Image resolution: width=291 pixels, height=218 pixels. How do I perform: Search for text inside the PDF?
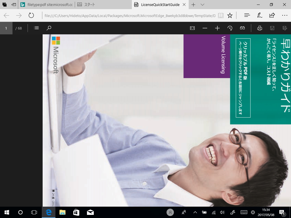pos(49,28)
